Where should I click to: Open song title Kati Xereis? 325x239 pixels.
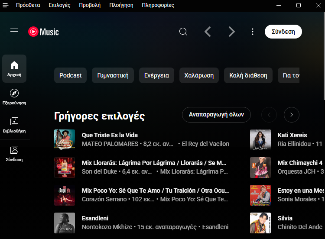click(292, 135)
